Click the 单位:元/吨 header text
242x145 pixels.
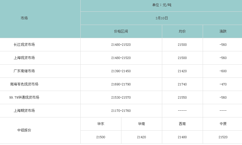[162, 5]
